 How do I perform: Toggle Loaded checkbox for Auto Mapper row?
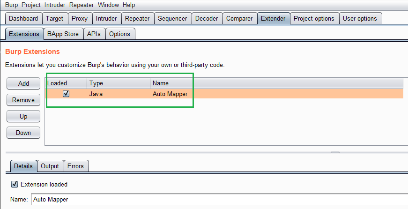[66, 94]
